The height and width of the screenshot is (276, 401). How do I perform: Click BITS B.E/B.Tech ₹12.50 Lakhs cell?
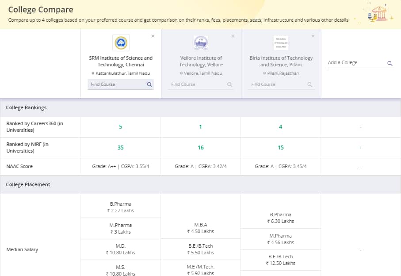tap(281, 260)
